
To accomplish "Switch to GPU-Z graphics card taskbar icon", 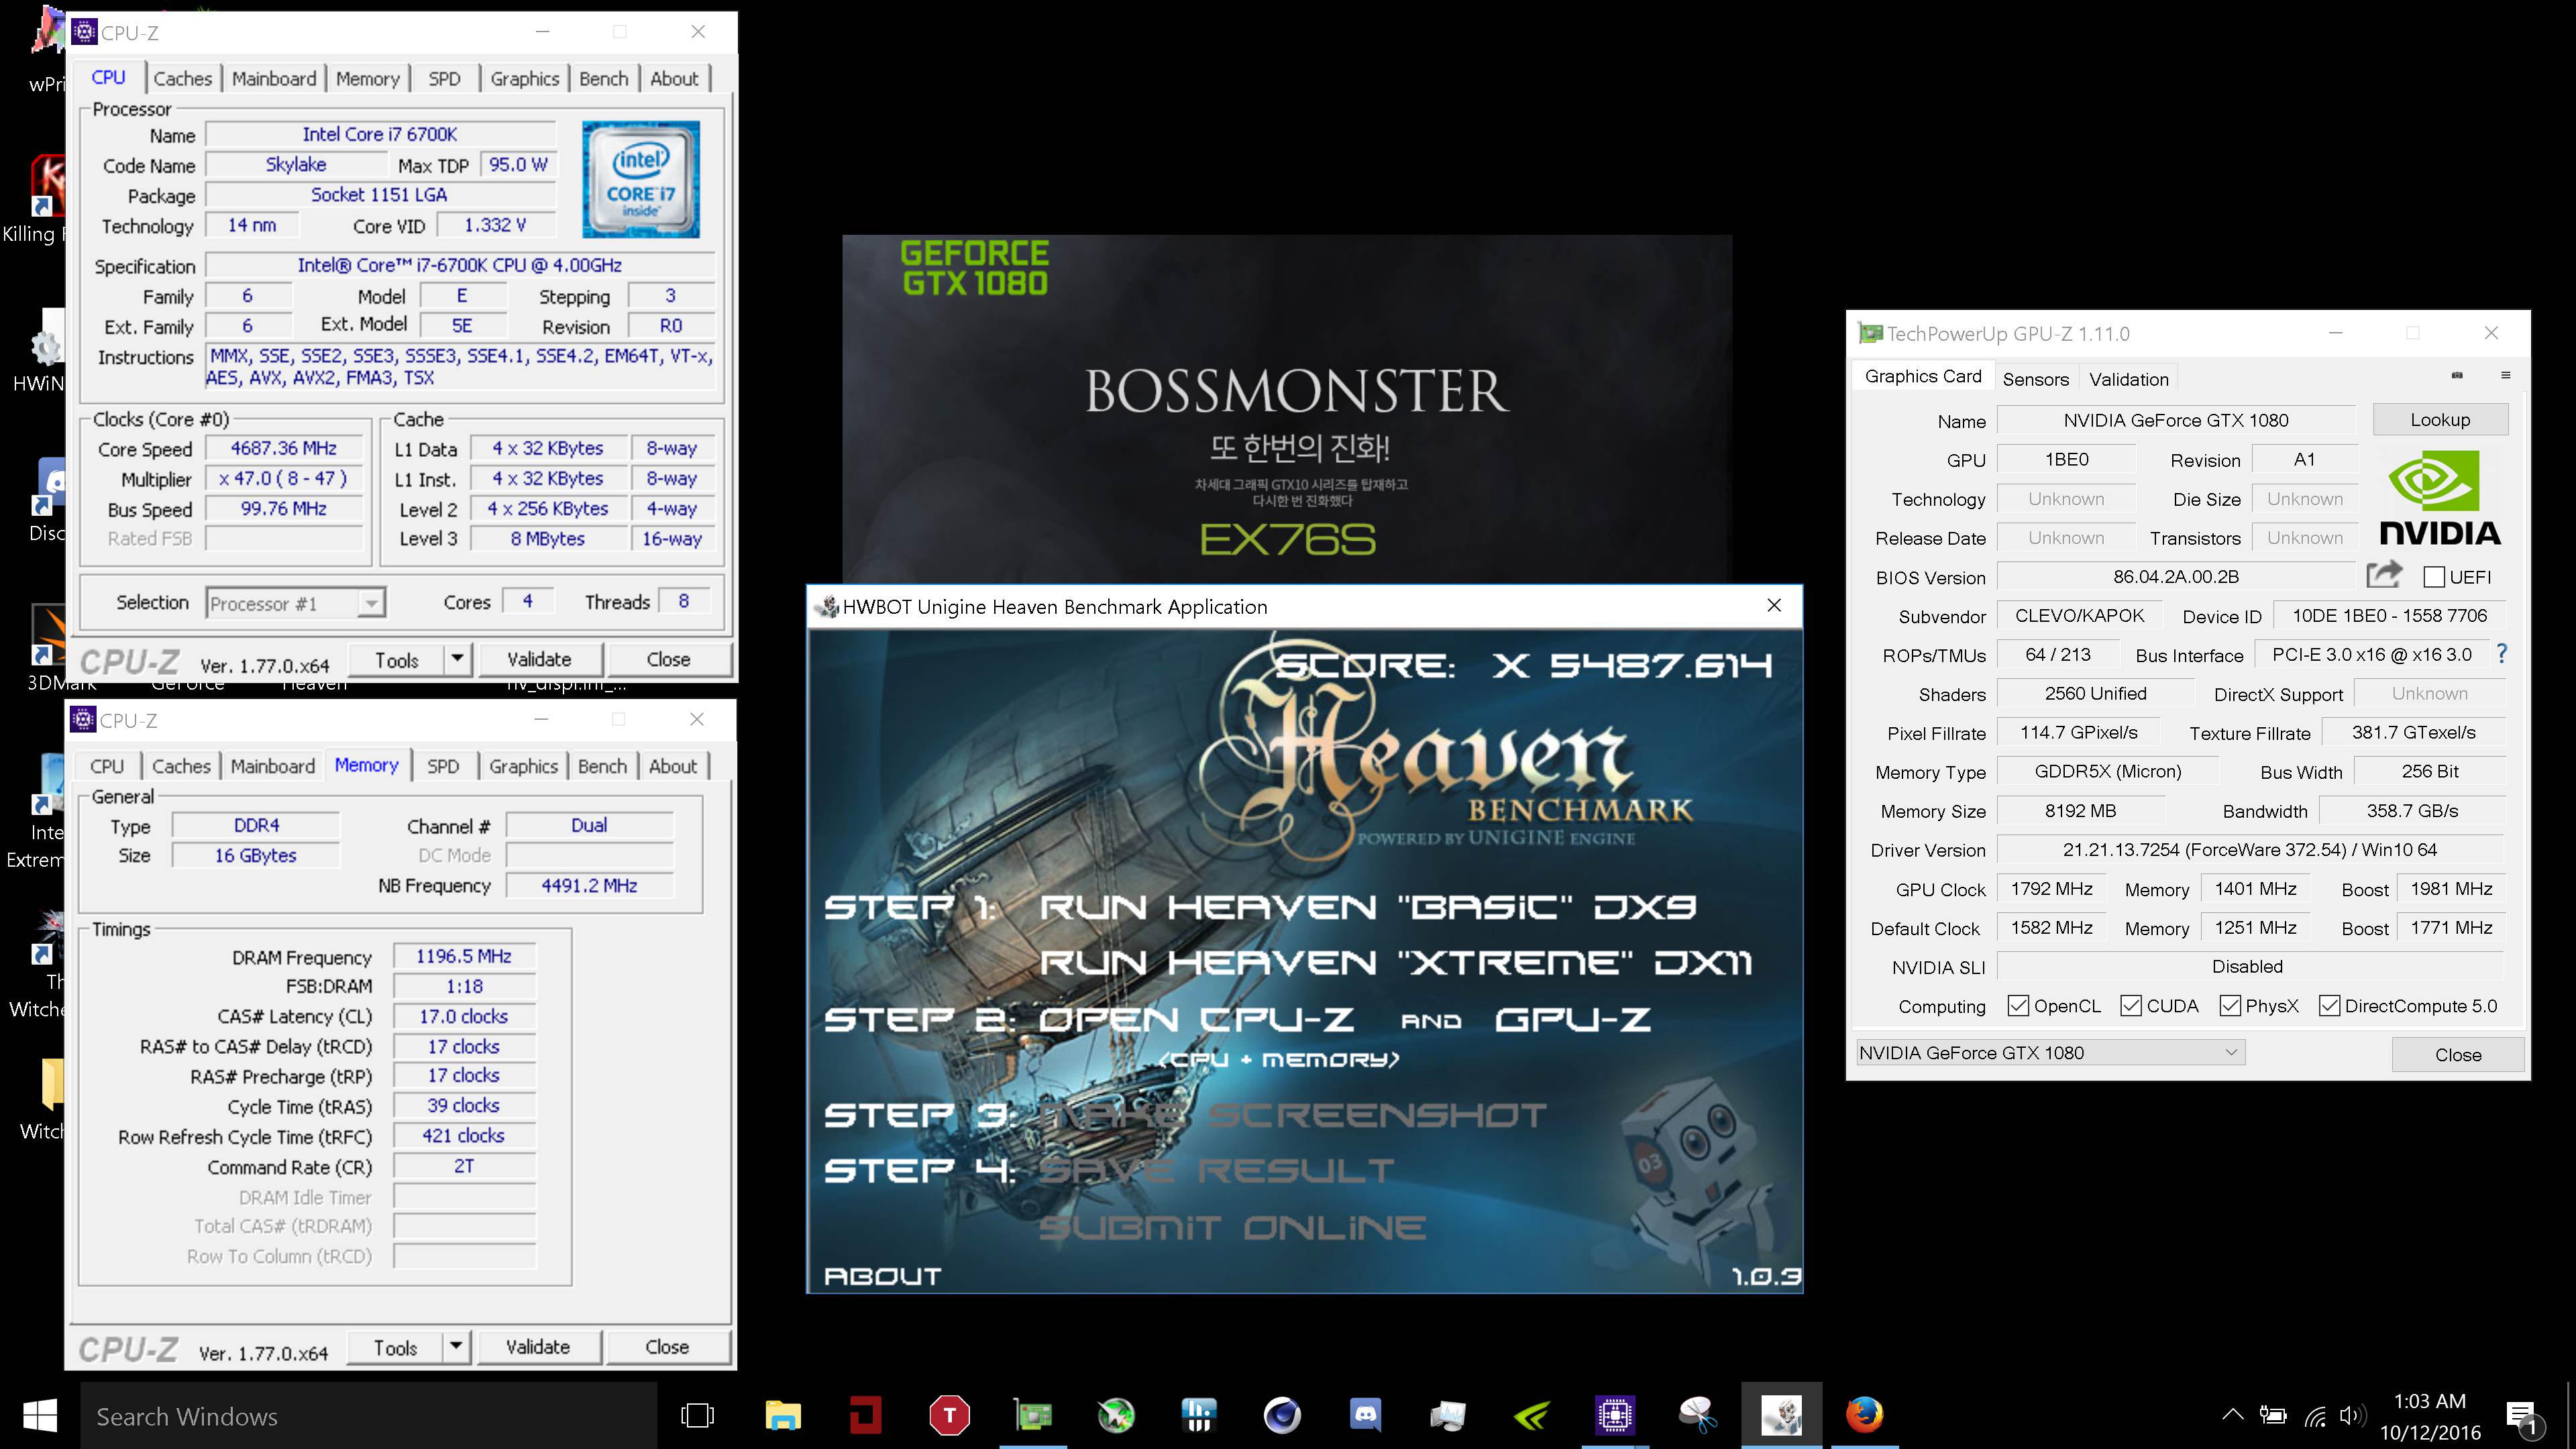I will 1033,1415.
